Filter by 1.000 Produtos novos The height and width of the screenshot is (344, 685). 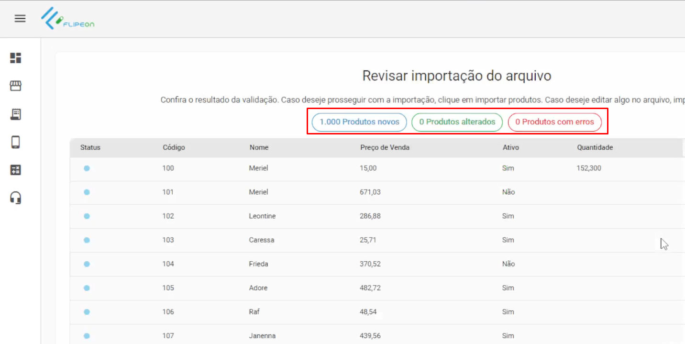(359, 122)
